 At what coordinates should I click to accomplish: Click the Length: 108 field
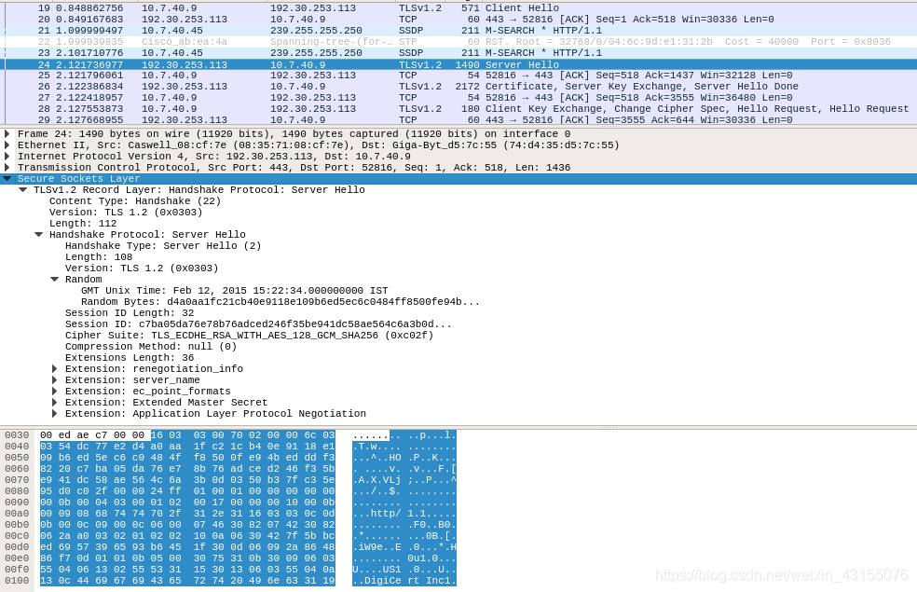[x=99, y=256]
